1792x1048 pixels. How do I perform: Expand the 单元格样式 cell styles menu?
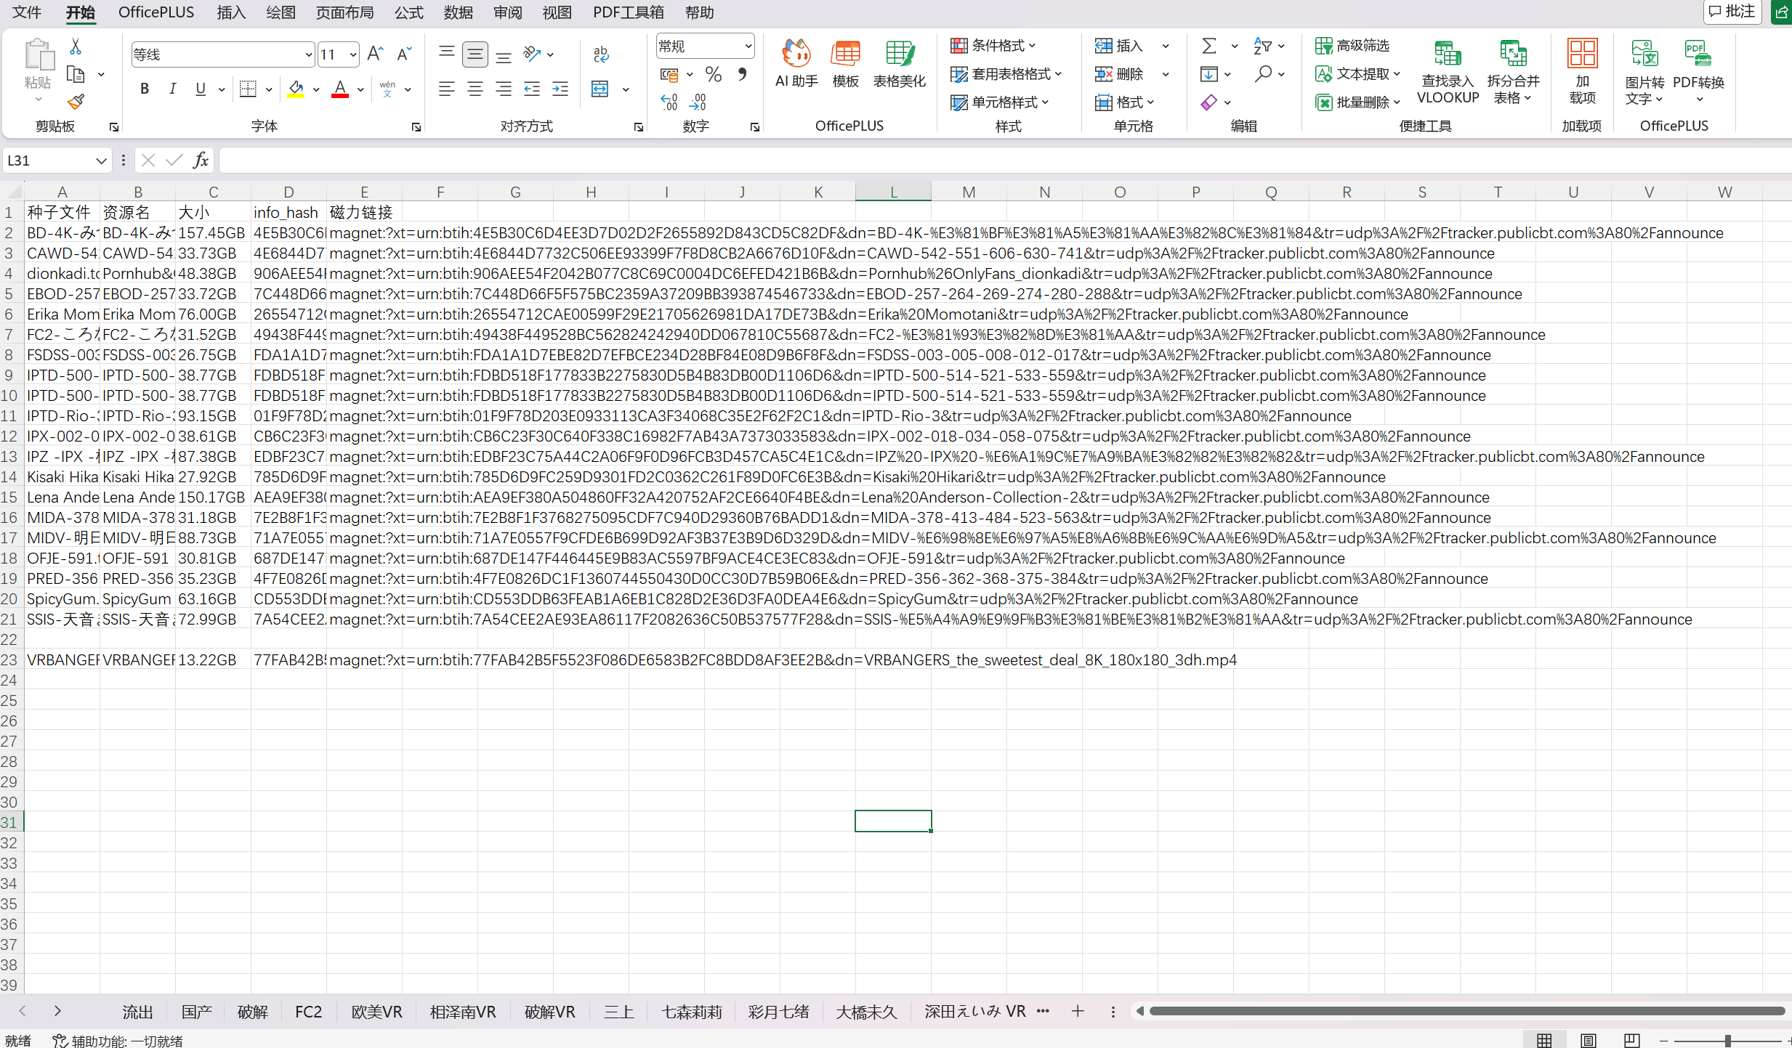point(1000,102)
